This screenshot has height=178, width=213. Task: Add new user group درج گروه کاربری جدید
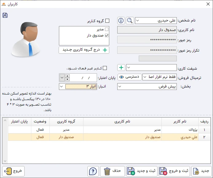pos(84,50)
